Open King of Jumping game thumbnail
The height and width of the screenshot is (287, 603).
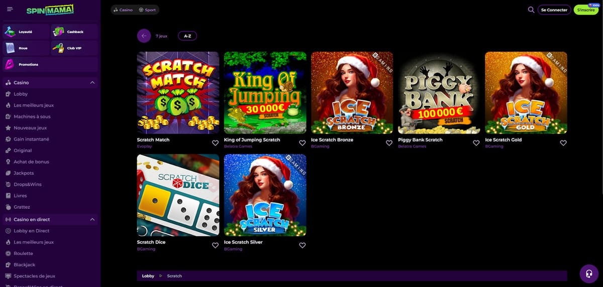tap(265, 93)
